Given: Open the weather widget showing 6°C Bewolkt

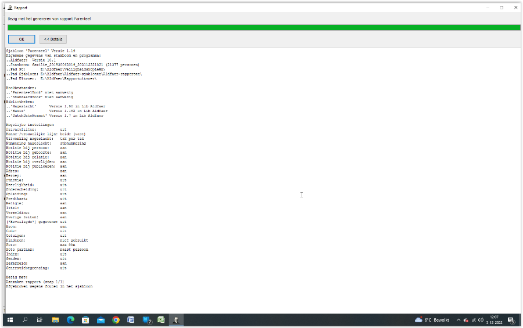Looking at the screenshot, I should (x=432, y=320).
